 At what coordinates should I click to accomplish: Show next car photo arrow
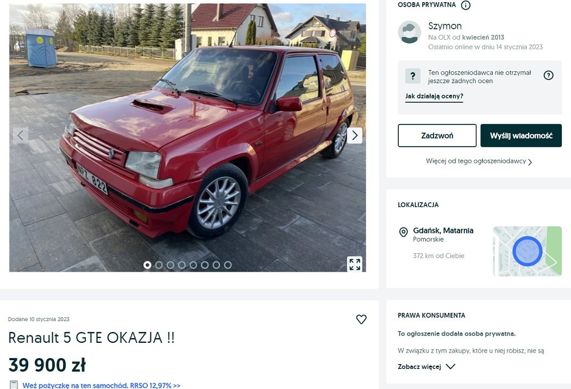pyautogui.click(x=355, y=135)
